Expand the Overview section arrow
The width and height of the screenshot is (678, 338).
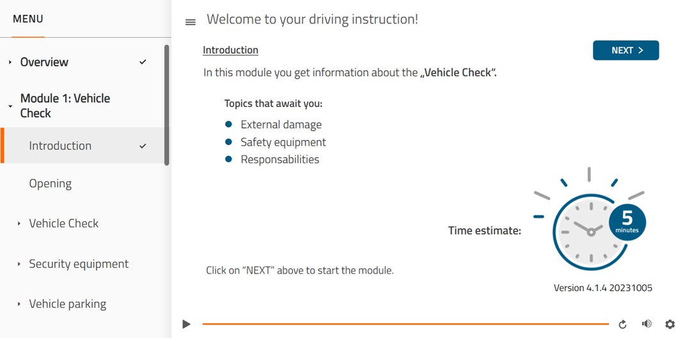(x=10, y=62)
